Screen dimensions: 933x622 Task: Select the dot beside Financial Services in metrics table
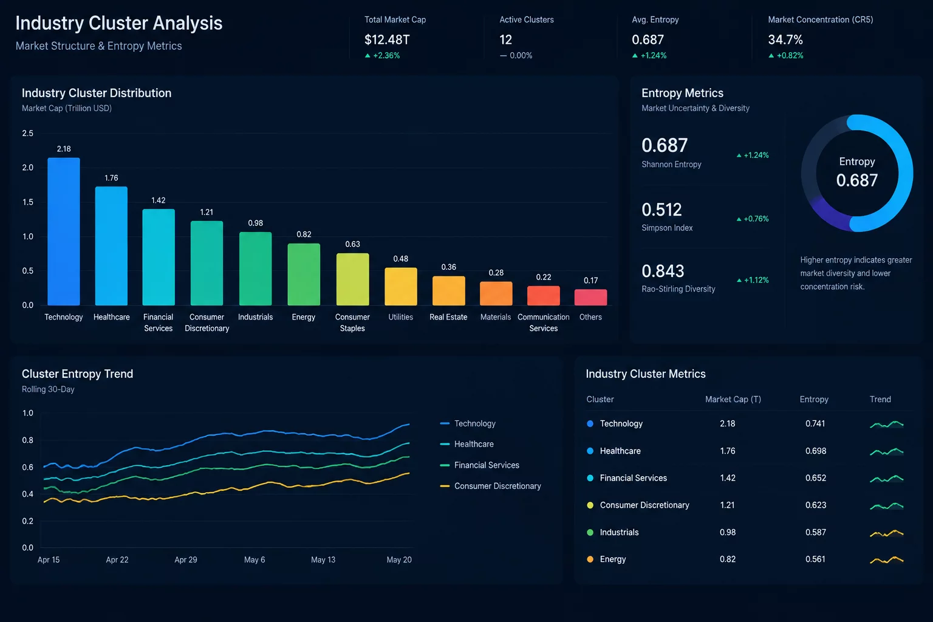590,478
